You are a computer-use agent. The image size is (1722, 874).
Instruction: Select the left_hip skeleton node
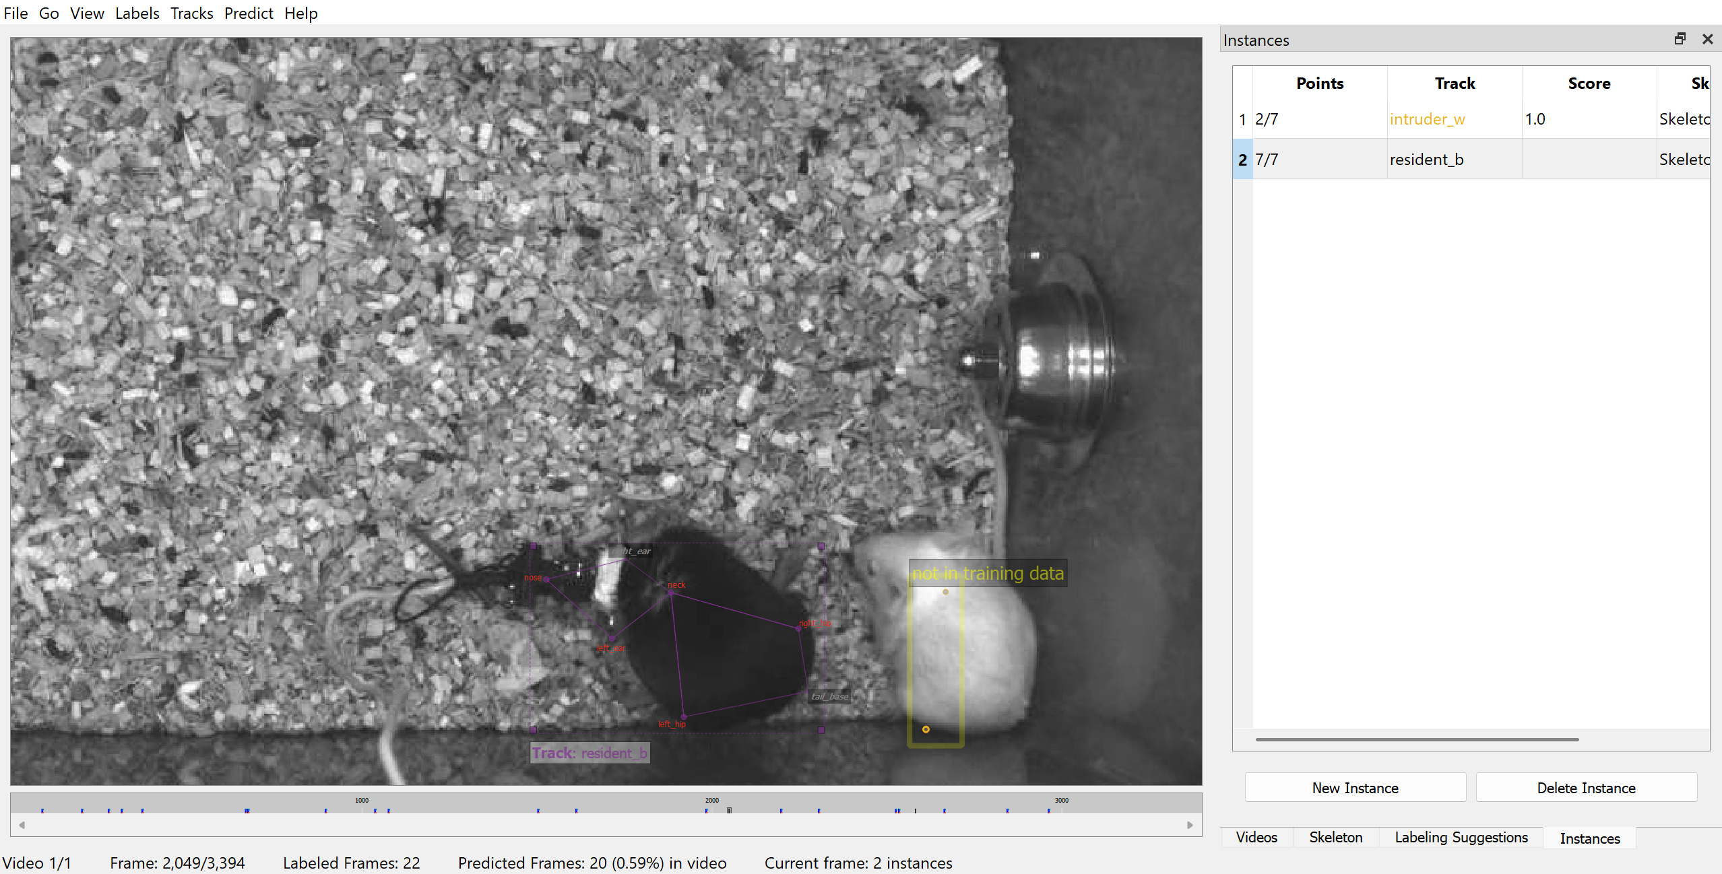(x=684, y=716)
